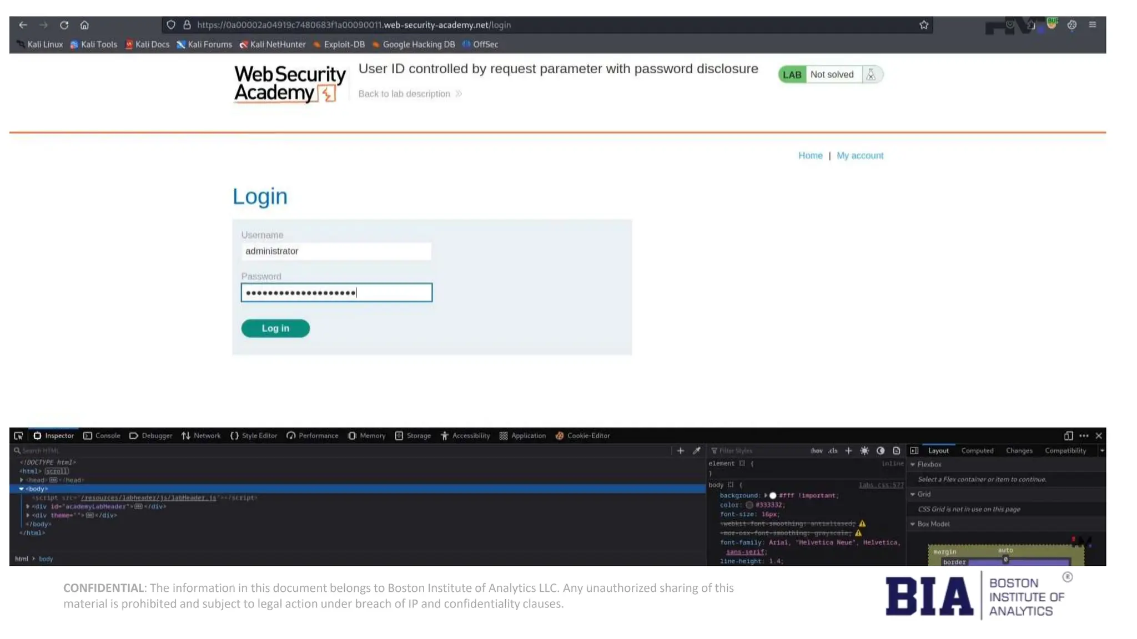Click the element picker icon in DevTools
1137x639 pixels.
(18, 436)
